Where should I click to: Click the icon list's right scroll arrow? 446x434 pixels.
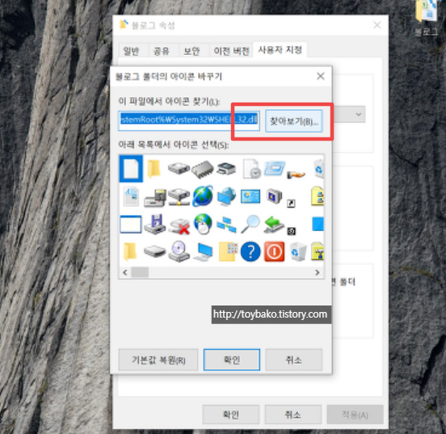pyautogui.click(x=318, y=272)
